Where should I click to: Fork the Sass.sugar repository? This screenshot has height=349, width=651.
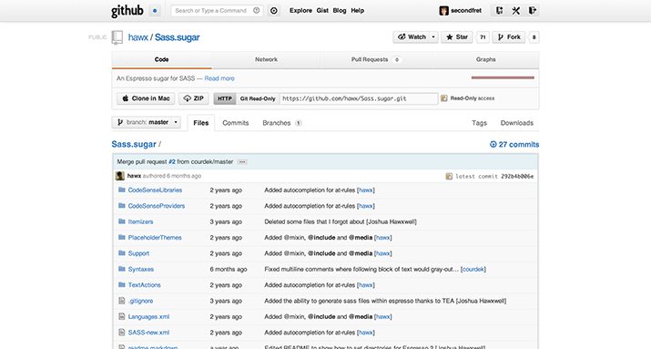click(x=509, y=37)
